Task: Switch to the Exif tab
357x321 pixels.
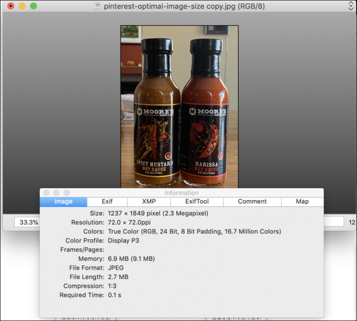Action: [107, 202]
